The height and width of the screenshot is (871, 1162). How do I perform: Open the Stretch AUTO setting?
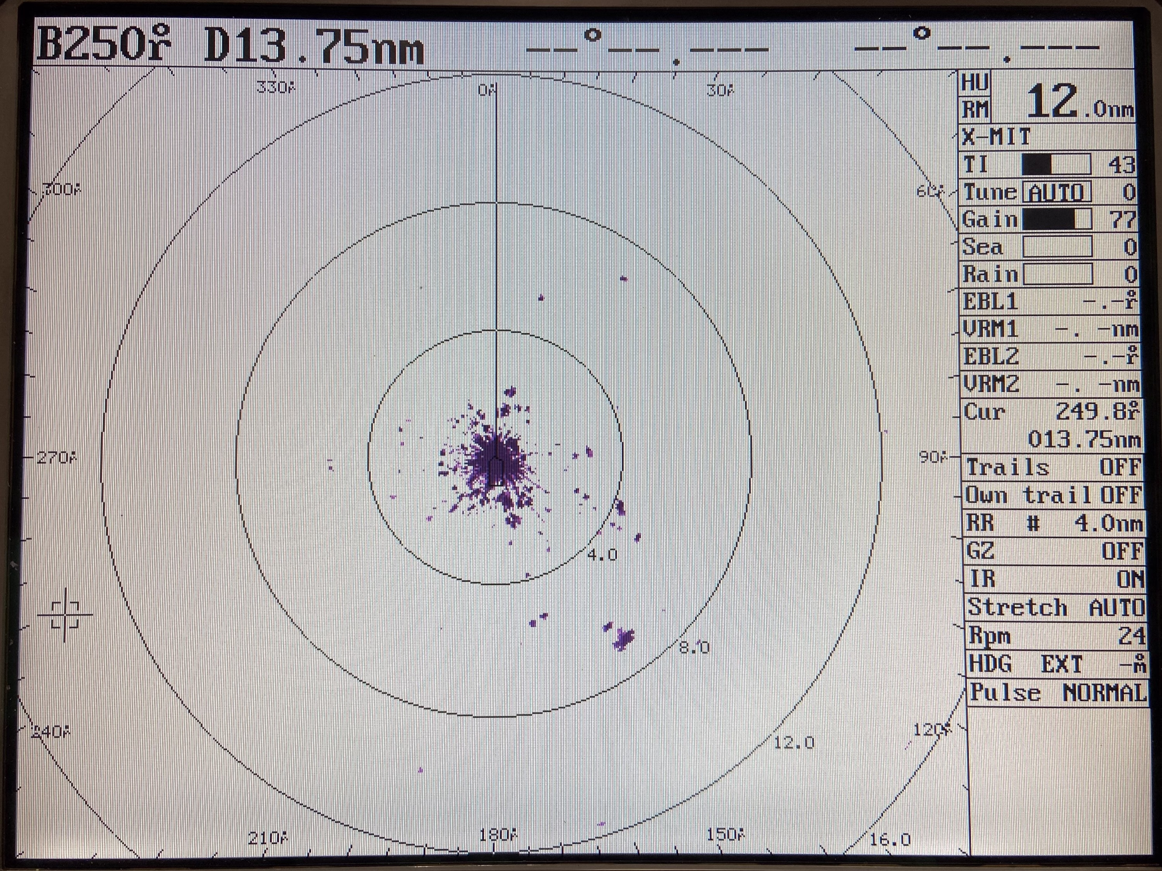(1056, 607)
